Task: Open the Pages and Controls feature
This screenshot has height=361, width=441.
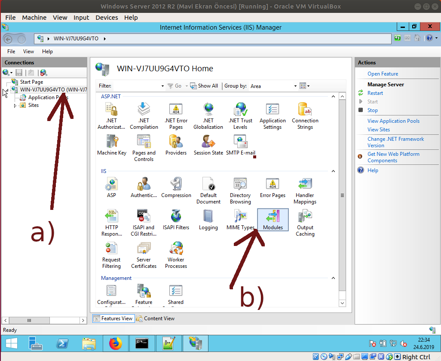Action: (x=144, y=148)
